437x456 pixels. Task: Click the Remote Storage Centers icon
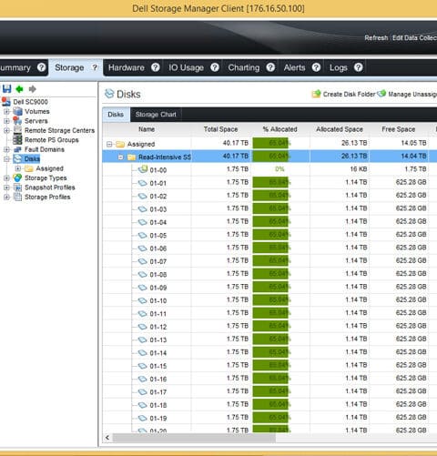(17, 130)
